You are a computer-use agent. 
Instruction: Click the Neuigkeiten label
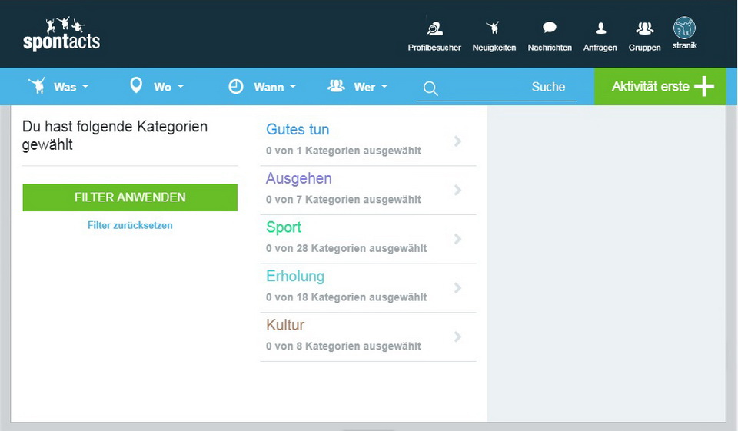(x=494, y=48)
